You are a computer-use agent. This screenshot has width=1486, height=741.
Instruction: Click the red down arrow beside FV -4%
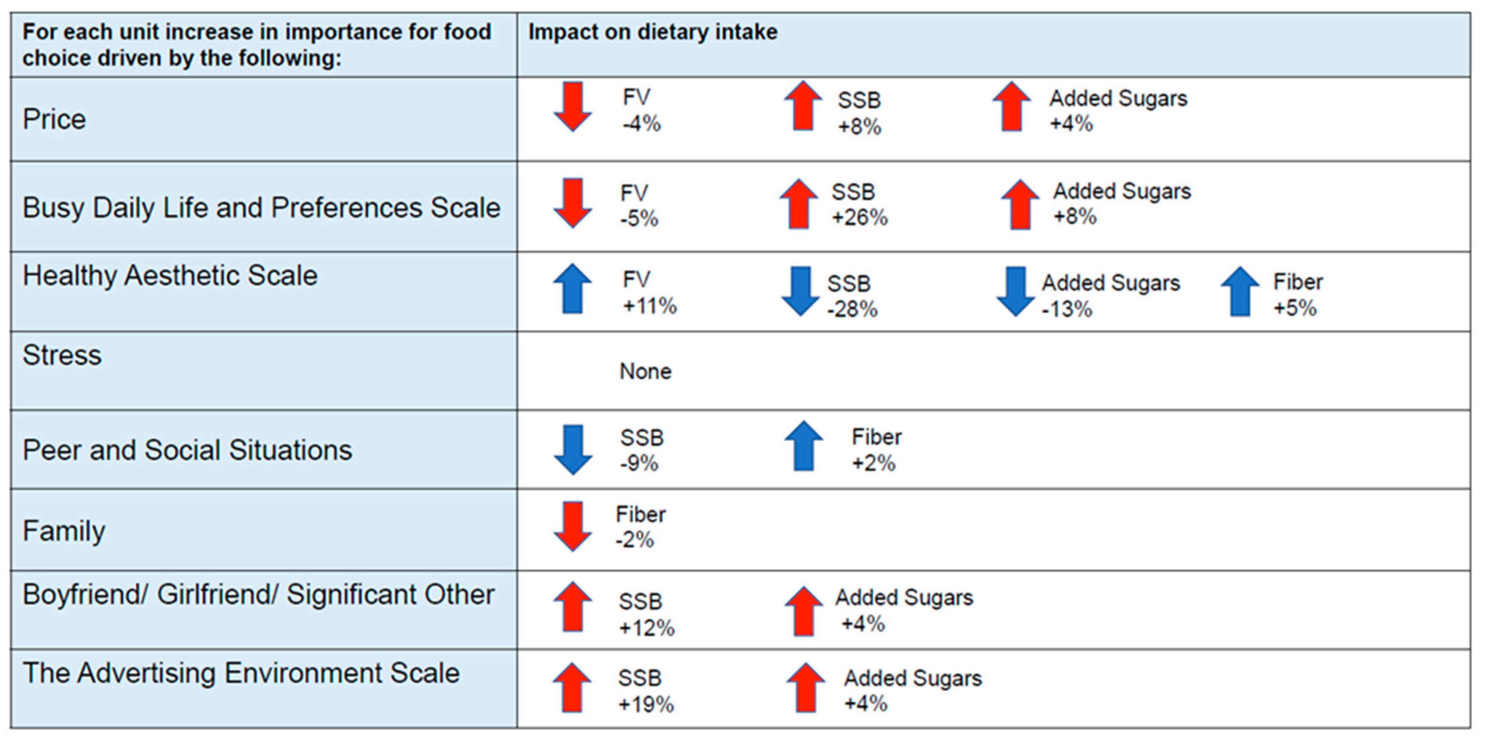pyautogui.click(x=572, y=107)
